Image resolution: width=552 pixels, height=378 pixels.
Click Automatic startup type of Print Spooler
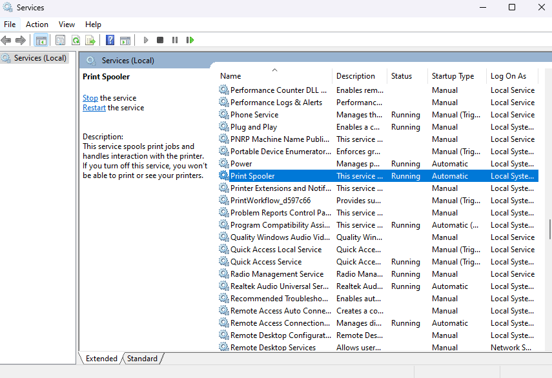(450, 176)
